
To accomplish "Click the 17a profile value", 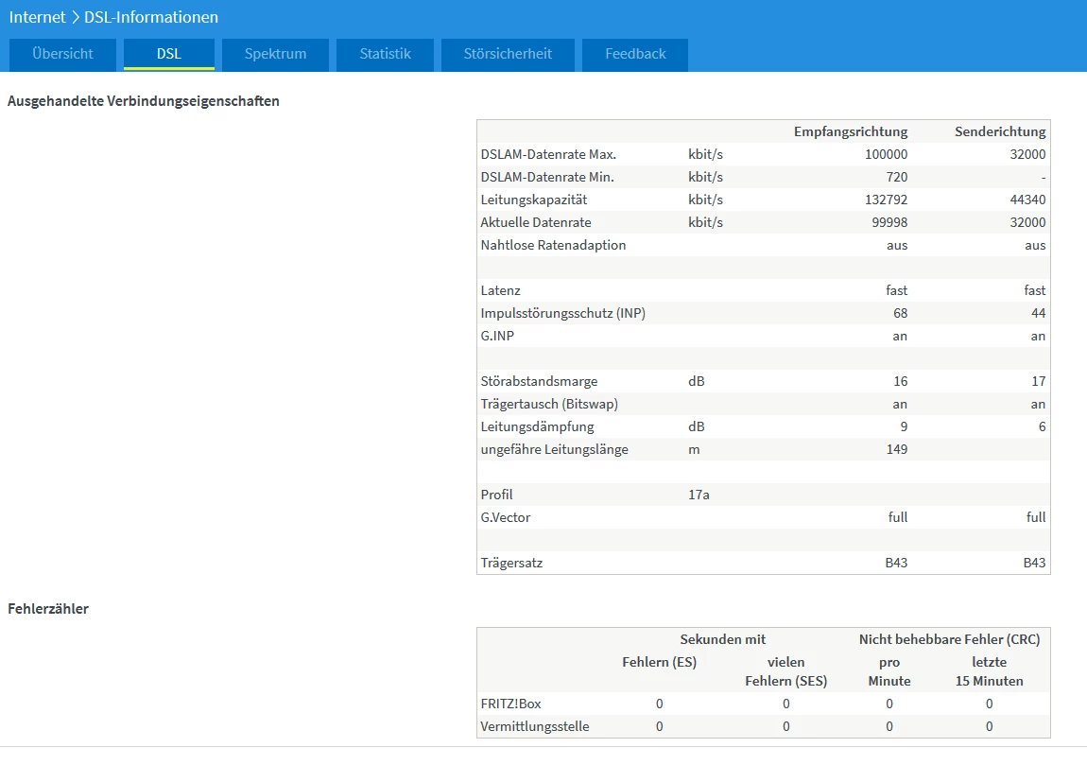I will pyautogui.click(x=699, y=495).
